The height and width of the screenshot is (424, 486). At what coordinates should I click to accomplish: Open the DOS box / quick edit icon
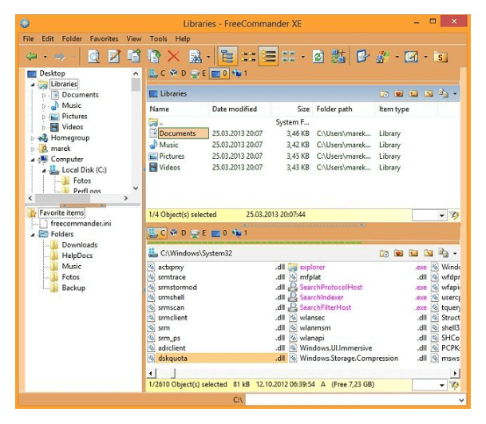pos(362,57)
